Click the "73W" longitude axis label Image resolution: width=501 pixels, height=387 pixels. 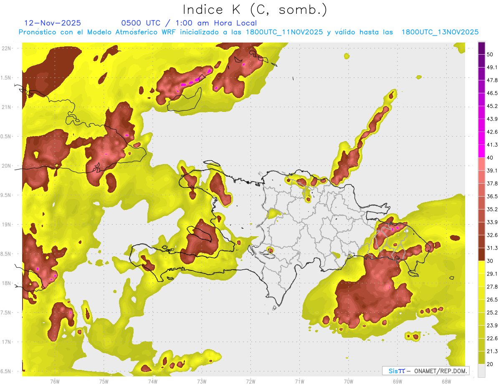(202, 381)
